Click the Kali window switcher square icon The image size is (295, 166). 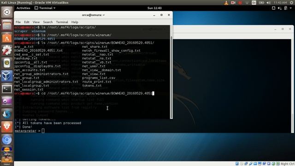coord(273,8)
